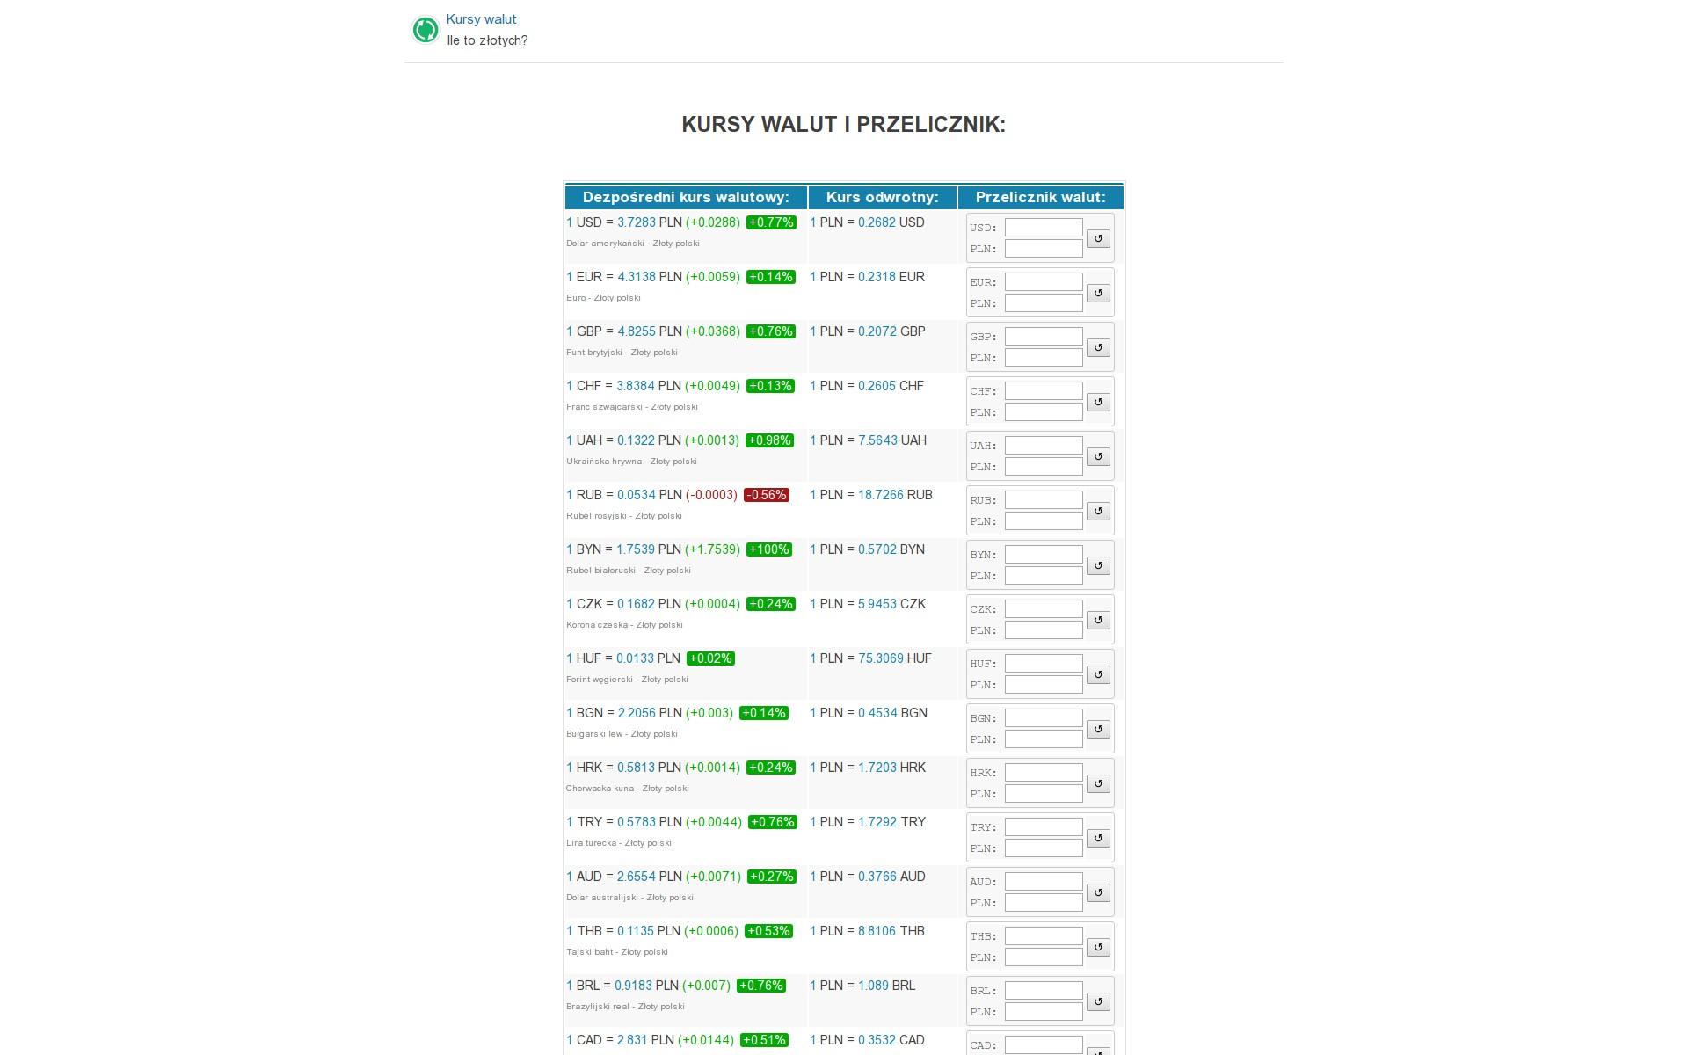Screen dimensions: 1688x1055
Task: Focus the EUR amount input field
Action: tap(1044, 282)
